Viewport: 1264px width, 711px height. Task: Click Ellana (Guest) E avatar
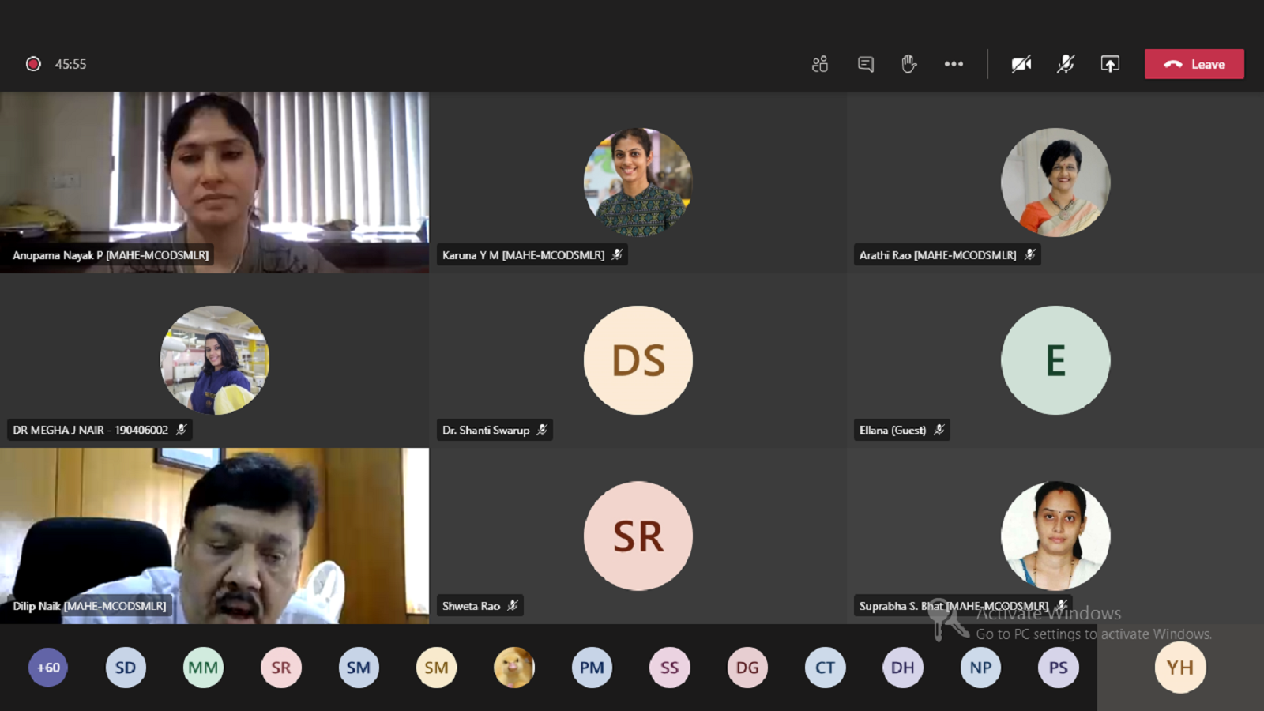point(1055,360)
